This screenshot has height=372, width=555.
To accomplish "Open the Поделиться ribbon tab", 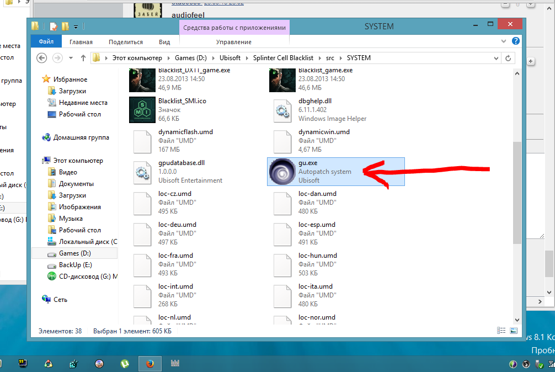I will point(126,42).
